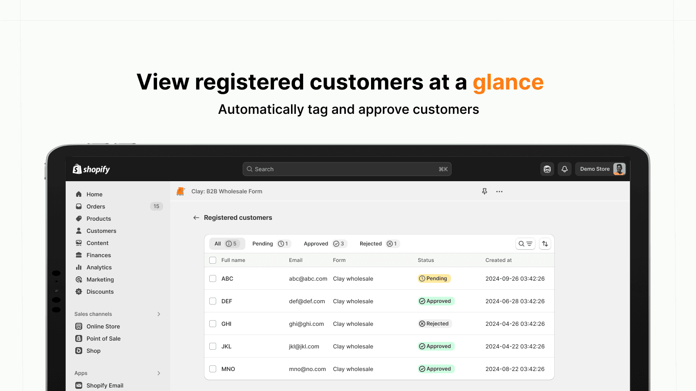Click the notification bell icon
The height and width of the screenshot is (391, 696).
click(x=565, y=169)
